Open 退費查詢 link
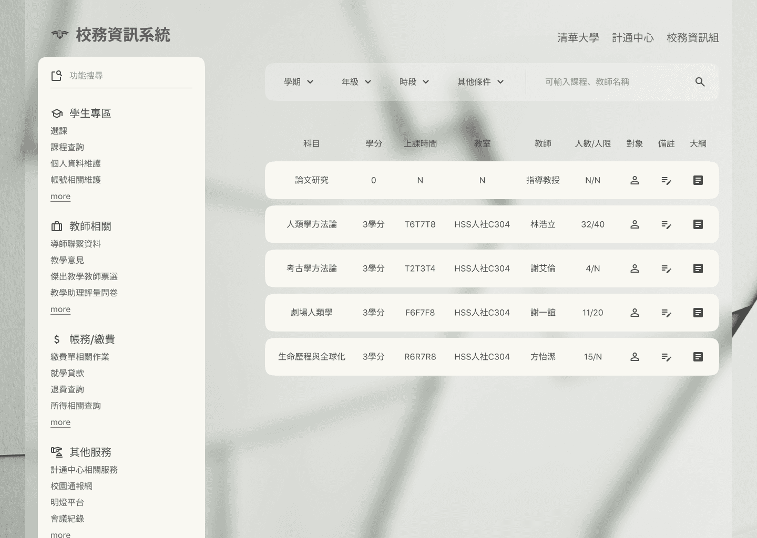The image size is (757, 538). (x=67, y=389)
